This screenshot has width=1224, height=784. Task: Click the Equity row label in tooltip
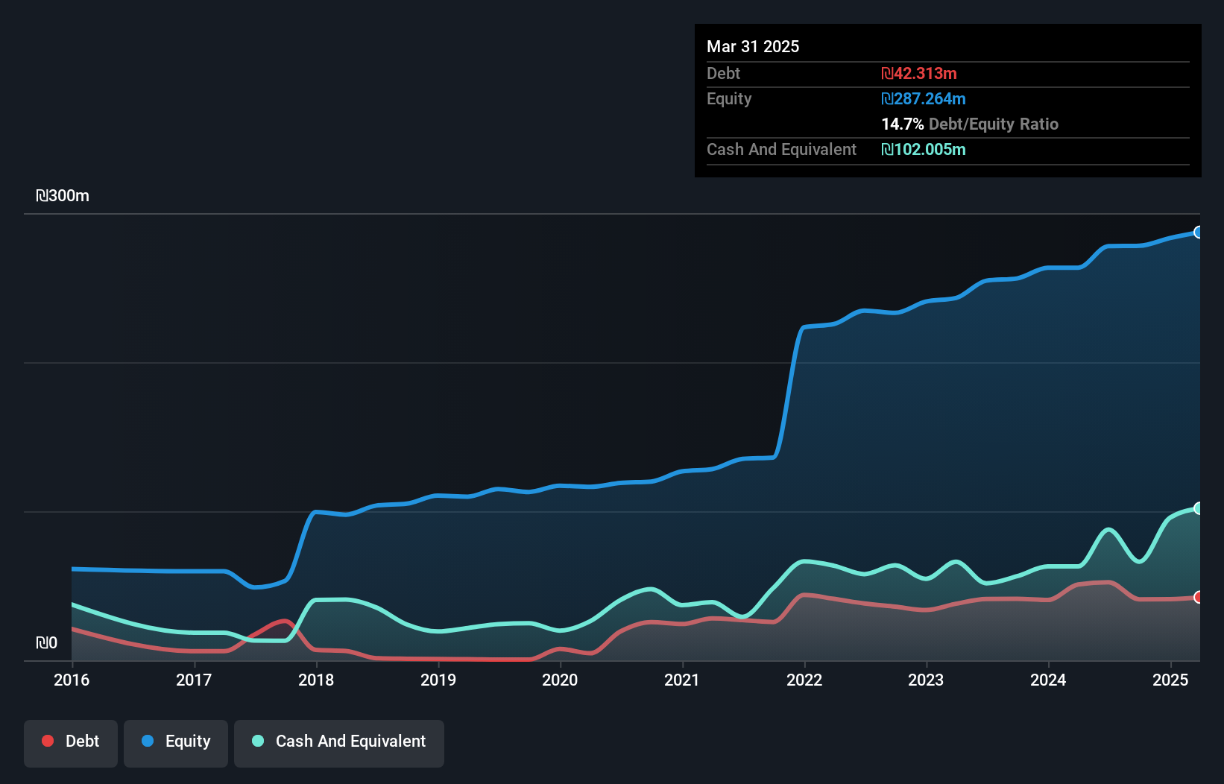[x=729, y=98]
